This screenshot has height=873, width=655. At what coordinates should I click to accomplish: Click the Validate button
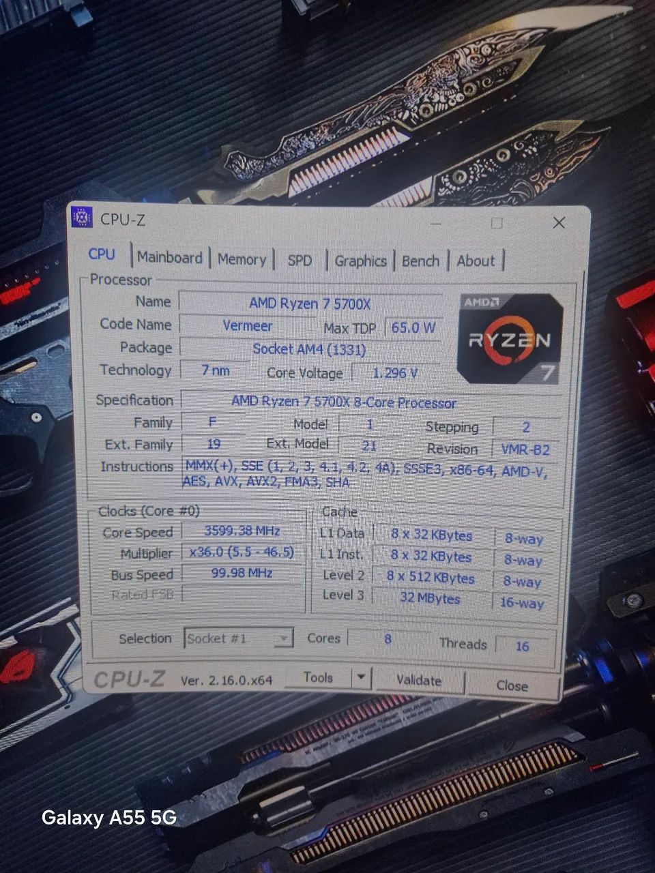point(419,681)
